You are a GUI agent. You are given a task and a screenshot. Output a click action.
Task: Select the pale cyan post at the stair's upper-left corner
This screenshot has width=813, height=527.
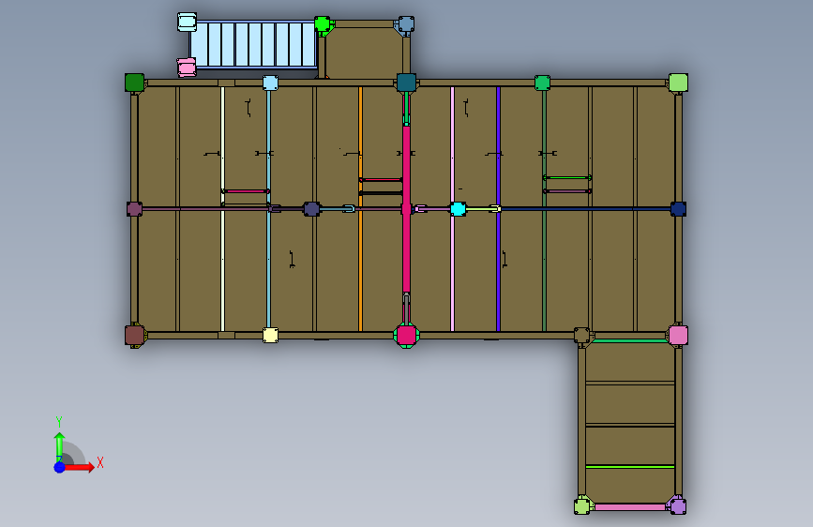[187, 23]
